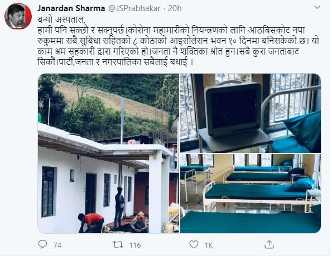332x256 pixels.
Task: Expand the tweet options chevron
Action: tap(317, 7)
